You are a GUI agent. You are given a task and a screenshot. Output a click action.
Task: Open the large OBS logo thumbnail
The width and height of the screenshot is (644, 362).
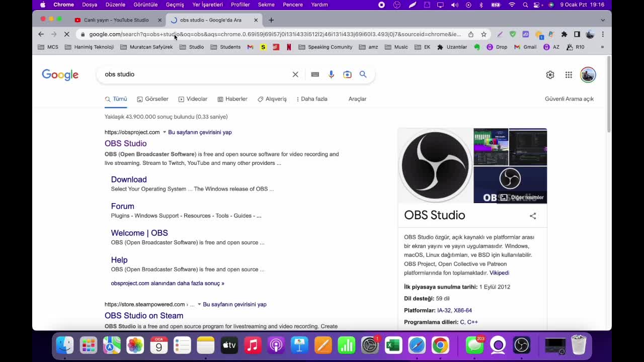(435, 165)
